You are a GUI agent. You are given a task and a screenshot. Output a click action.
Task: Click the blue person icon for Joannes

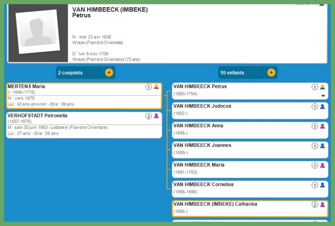point(322,146)
